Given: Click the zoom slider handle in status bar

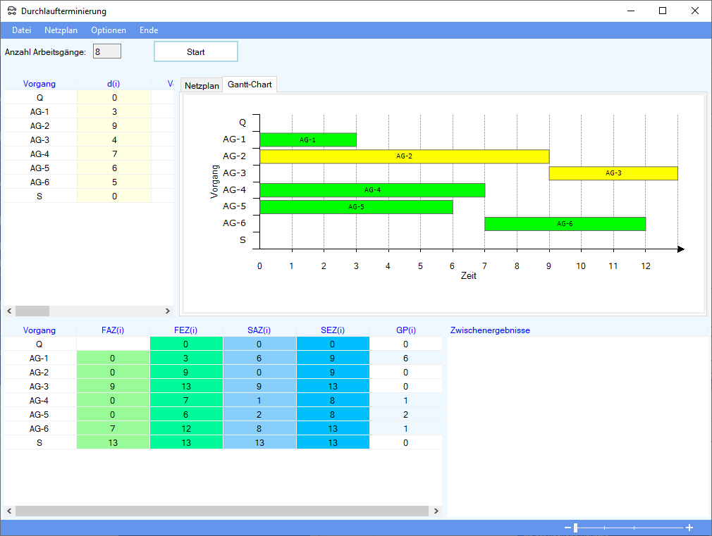Looking at the screenshot, I should pos(576,528).
